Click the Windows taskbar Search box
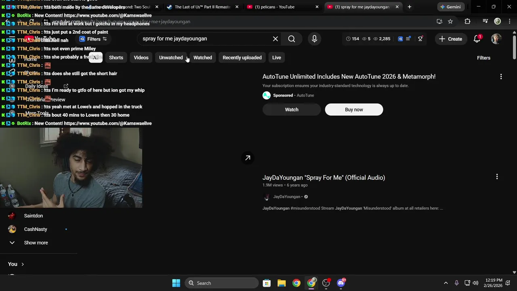 click(222, 283)
